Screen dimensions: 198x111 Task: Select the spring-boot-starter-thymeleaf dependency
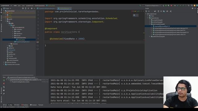pyautogui.click(x=170, y=32)
